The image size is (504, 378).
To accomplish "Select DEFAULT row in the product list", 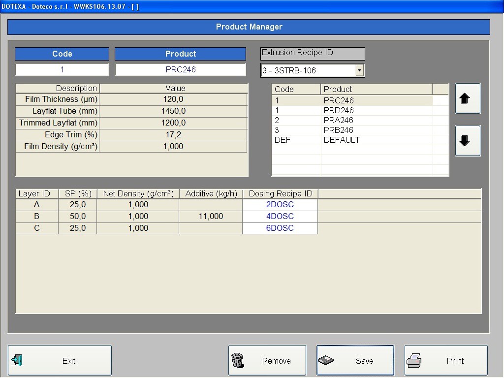I will [x=352, y=140].
